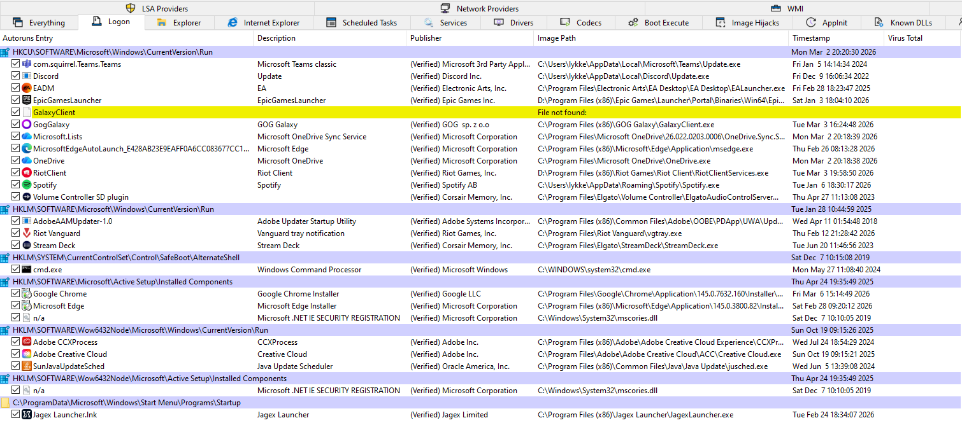Viewport: 962px width, 425px height.
Task: Click the Adobe CCXProcess red icon
Action: click(27, 342)
